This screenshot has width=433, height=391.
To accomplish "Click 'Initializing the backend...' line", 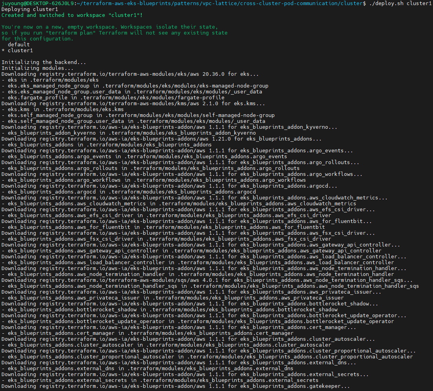I will tap(44, 62).
